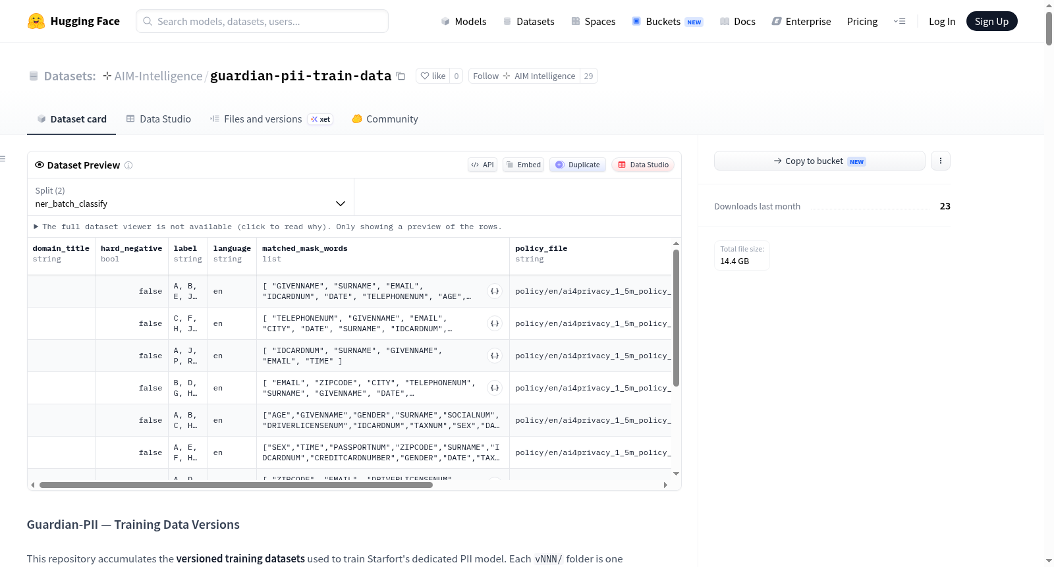Screen dimensions: 1054x567
Task: Open Datasets in the top navigation
Action: click(x=528, y=21)
